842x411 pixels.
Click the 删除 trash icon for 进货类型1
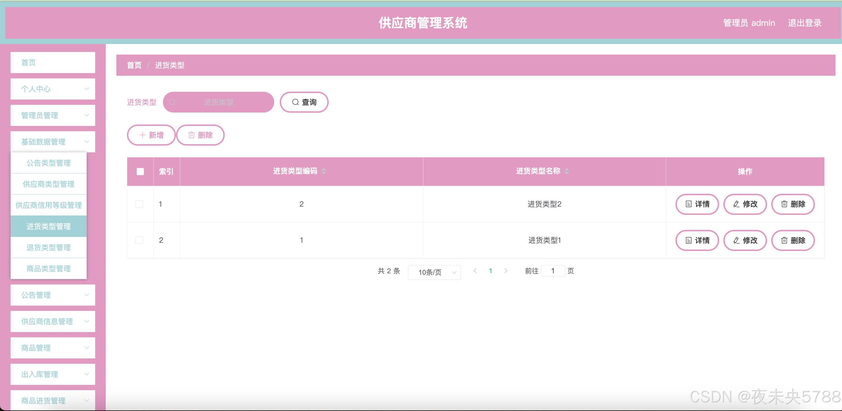784,240
